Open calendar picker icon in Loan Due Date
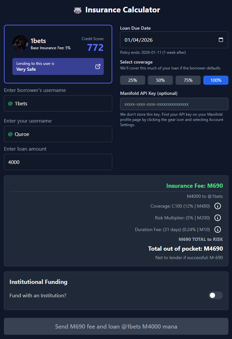 click(x=221, y=40)
